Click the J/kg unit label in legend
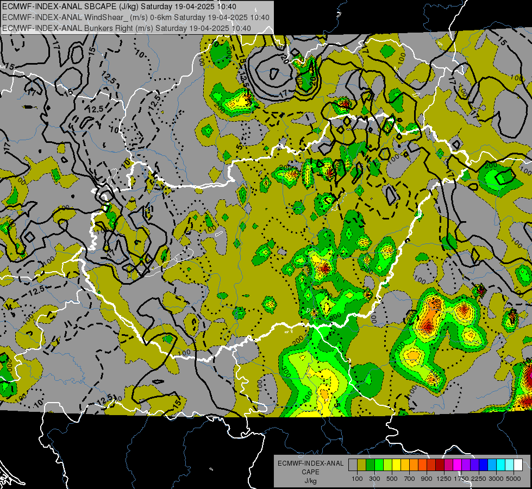This screenshot has width=532, height=489. pyautogui.click(x=310, y=481)
